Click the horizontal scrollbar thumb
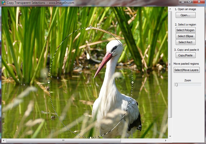Screen dimensions: 206x144 (x=63, y=140)
